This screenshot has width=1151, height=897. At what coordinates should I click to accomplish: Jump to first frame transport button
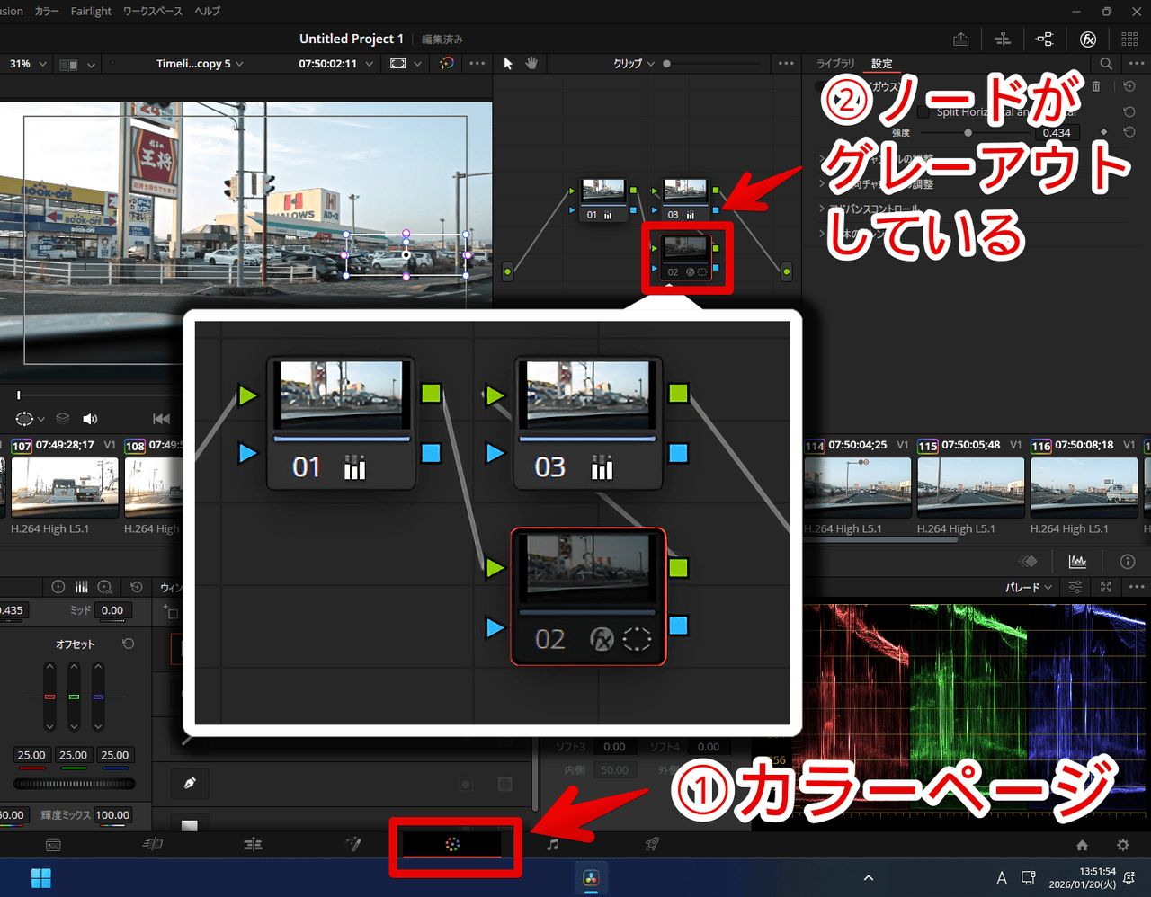(x=161, y=419)
